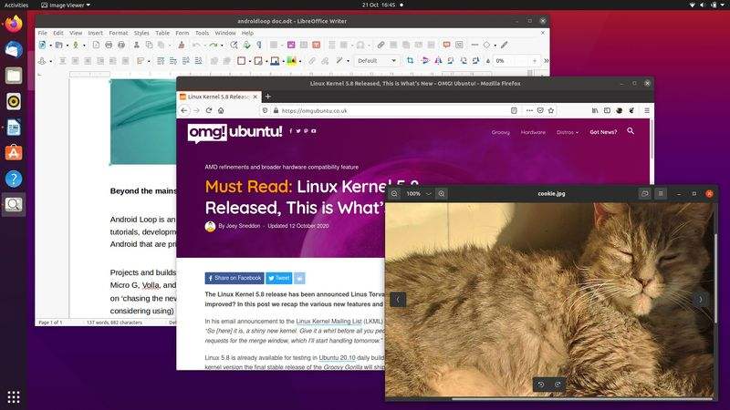Open site search magnifier on omg! ubuntu!
The width and height of the screenshot is (730, 410).
pos(631,131)
